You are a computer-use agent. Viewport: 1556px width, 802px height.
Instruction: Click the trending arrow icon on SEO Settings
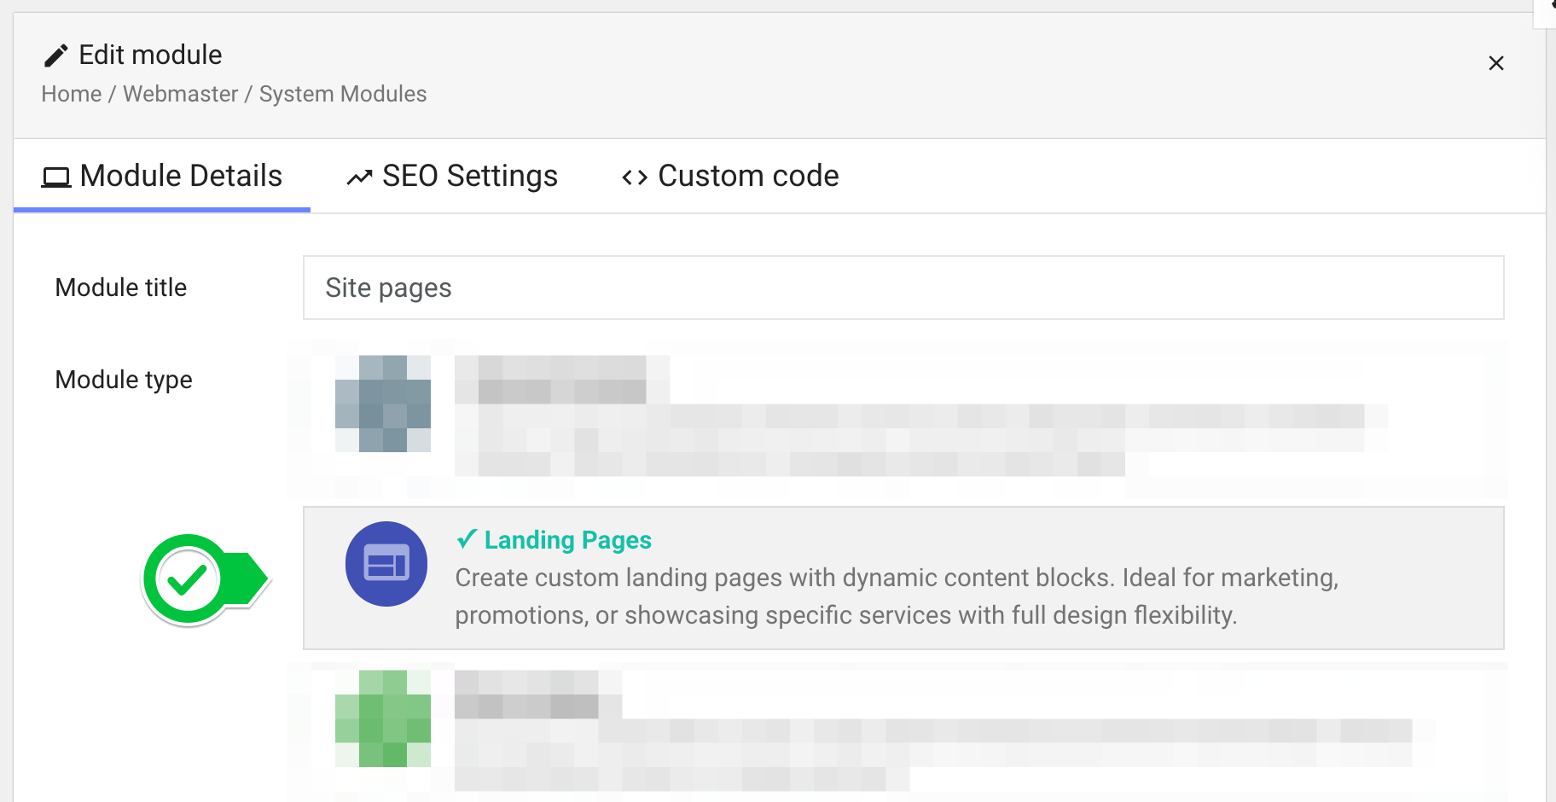tap(359, 177)
